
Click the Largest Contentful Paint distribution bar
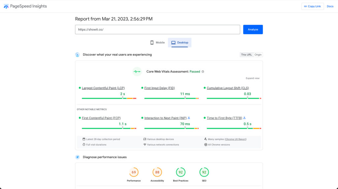click(x=109, y=98)
